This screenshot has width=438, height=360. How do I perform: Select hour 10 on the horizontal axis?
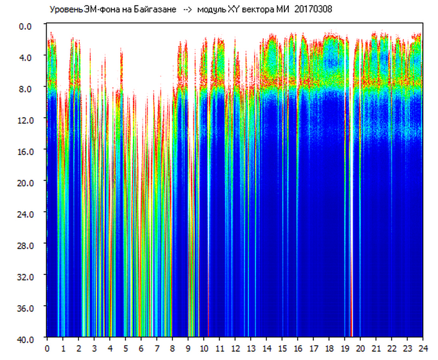(204, 349)
